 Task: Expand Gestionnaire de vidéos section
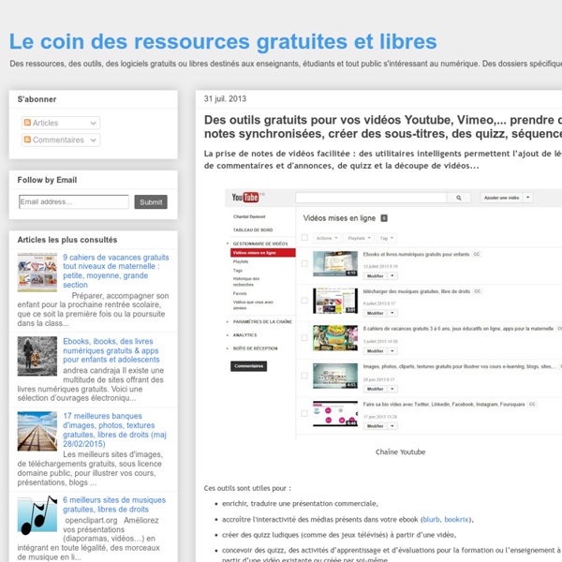[260, 244]
